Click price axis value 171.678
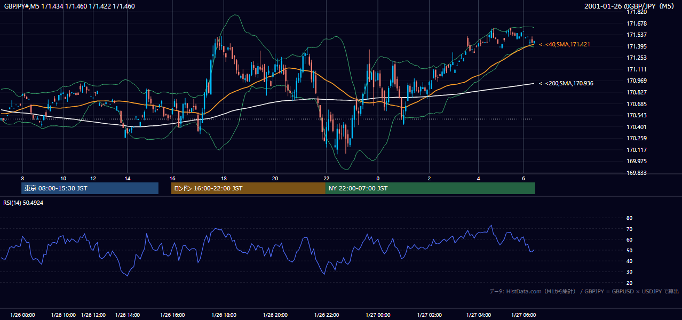This screenshot has width=682, height=320. point(637,23)
